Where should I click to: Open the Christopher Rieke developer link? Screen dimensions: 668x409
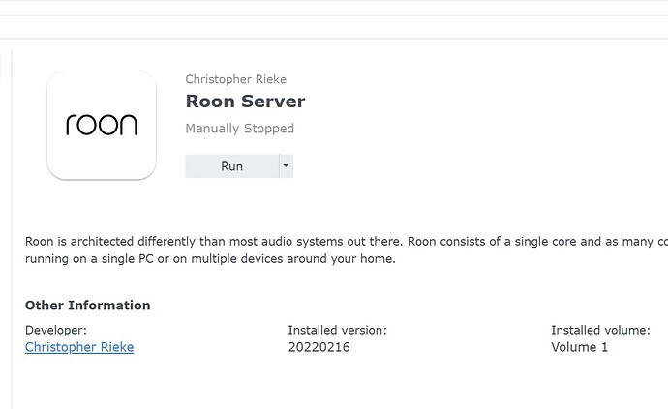[79, 347]
